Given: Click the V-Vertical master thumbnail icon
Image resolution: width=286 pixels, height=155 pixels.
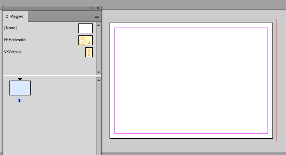Looking at the screenshot, I should (89, 52).
